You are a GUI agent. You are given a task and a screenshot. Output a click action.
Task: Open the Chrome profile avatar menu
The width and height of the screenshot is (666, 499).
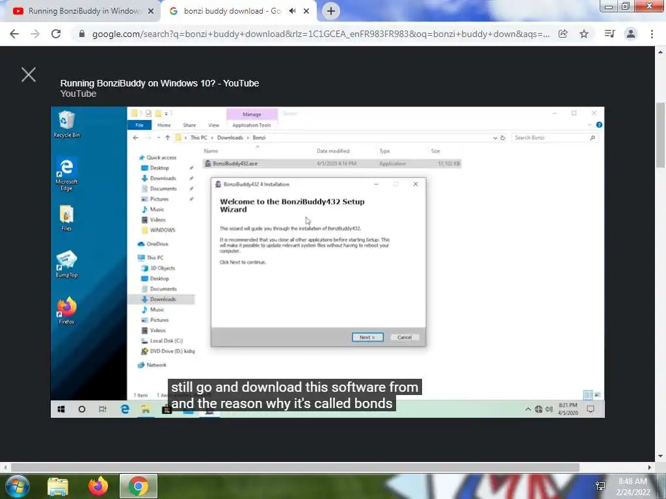631,34
